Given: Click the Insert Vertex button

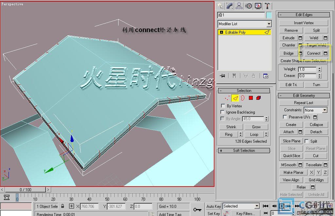Looking at the screenshot, I should click(x=304, y=23).
